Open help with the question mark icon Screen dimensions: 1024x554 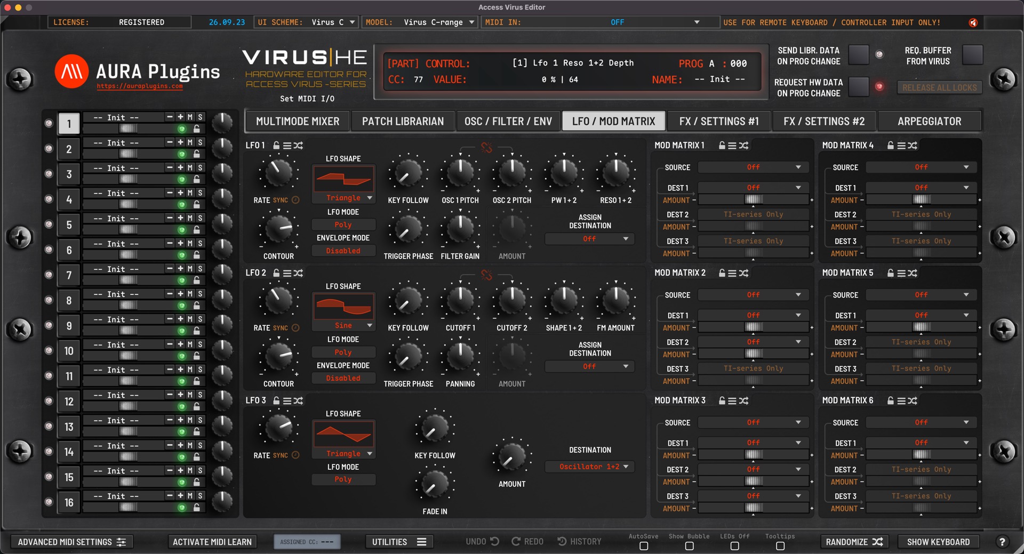click(x=1002, y=542)
